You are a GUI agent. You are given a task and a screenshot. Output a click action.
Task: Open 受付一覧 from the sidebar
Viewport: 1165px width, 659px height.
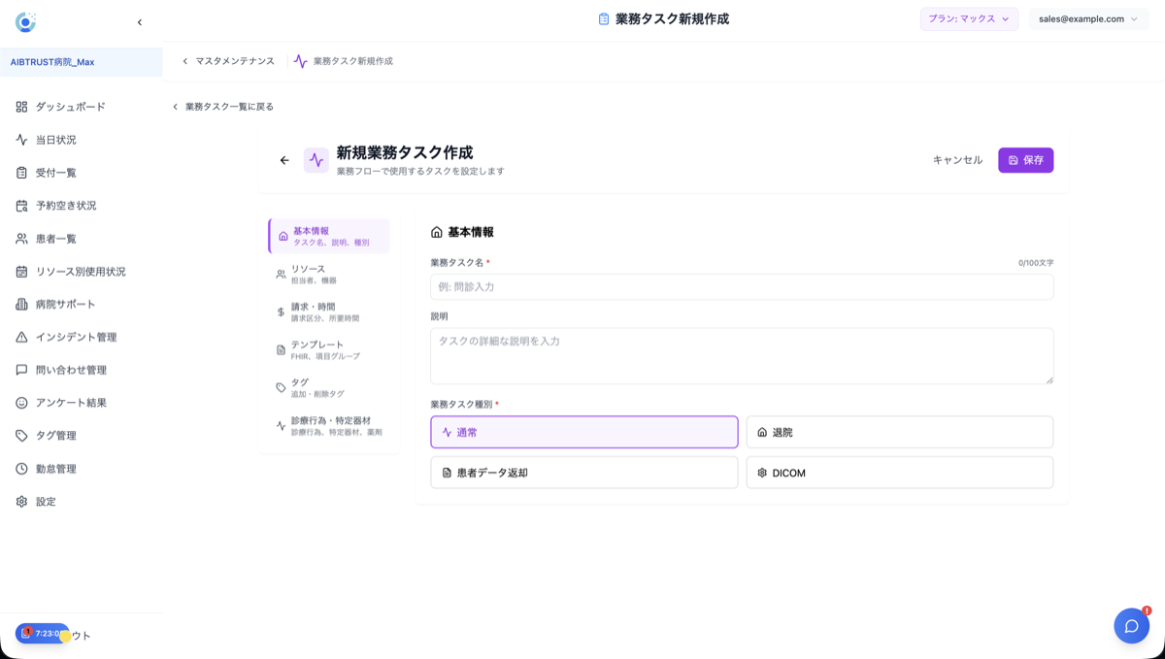coord(19,172)
